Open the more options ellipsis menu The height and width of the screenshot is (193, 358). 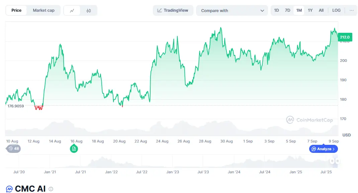351,10
